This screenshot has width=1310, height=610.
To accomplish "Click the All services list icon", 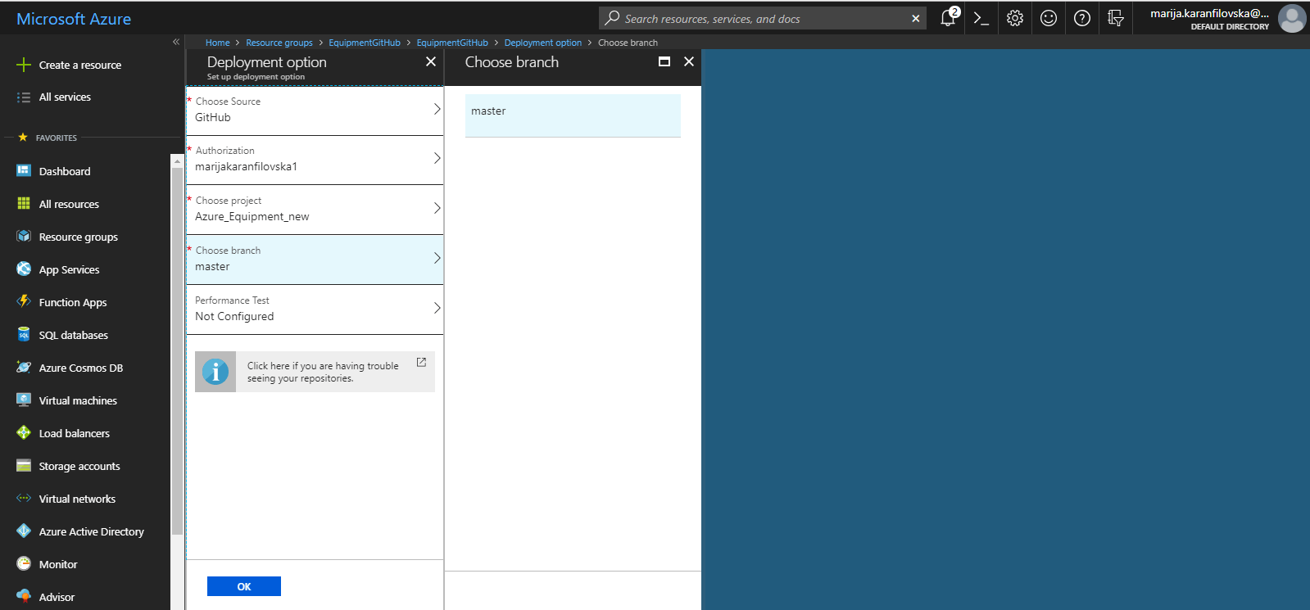I will 24,97.
